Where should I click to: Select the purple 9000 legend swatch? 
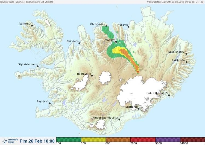[168, 140]
